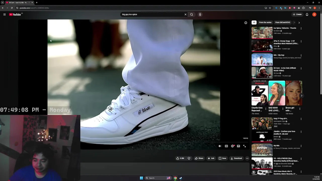Dislike the video

pyautogui.click(x=189, y=158)
